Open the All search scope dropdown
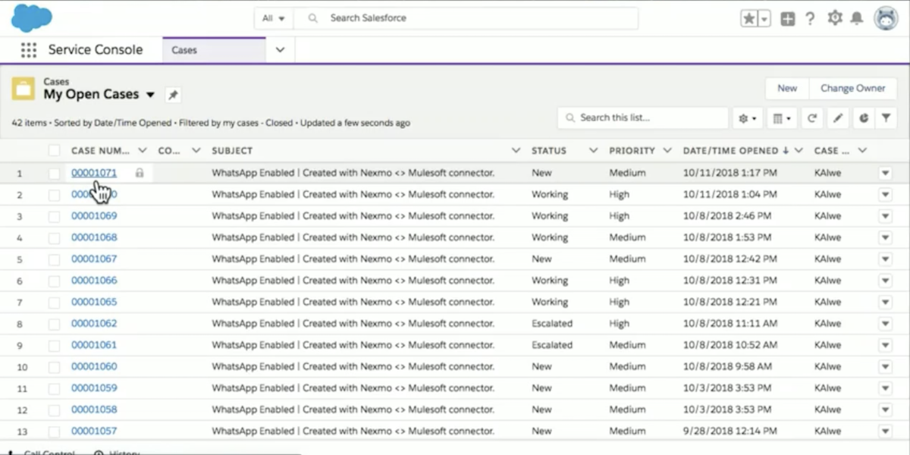The height and width of the screenshot is (455, 910). pos(274,18)
